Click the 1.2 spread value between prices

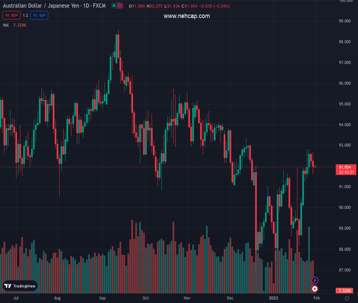(x=25, y=16)
